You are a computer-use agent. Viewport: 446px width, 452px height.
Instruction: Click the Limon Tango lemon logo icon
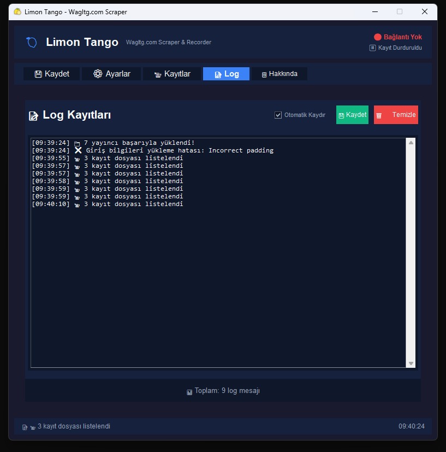(x=32, y=42)
